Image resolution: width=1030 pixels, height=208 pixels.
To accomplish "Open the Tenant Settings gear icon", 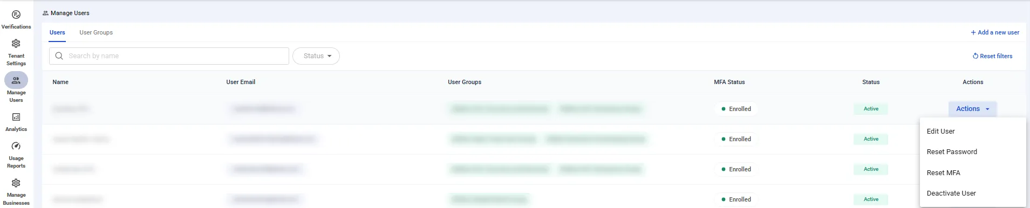I will 16,44.
